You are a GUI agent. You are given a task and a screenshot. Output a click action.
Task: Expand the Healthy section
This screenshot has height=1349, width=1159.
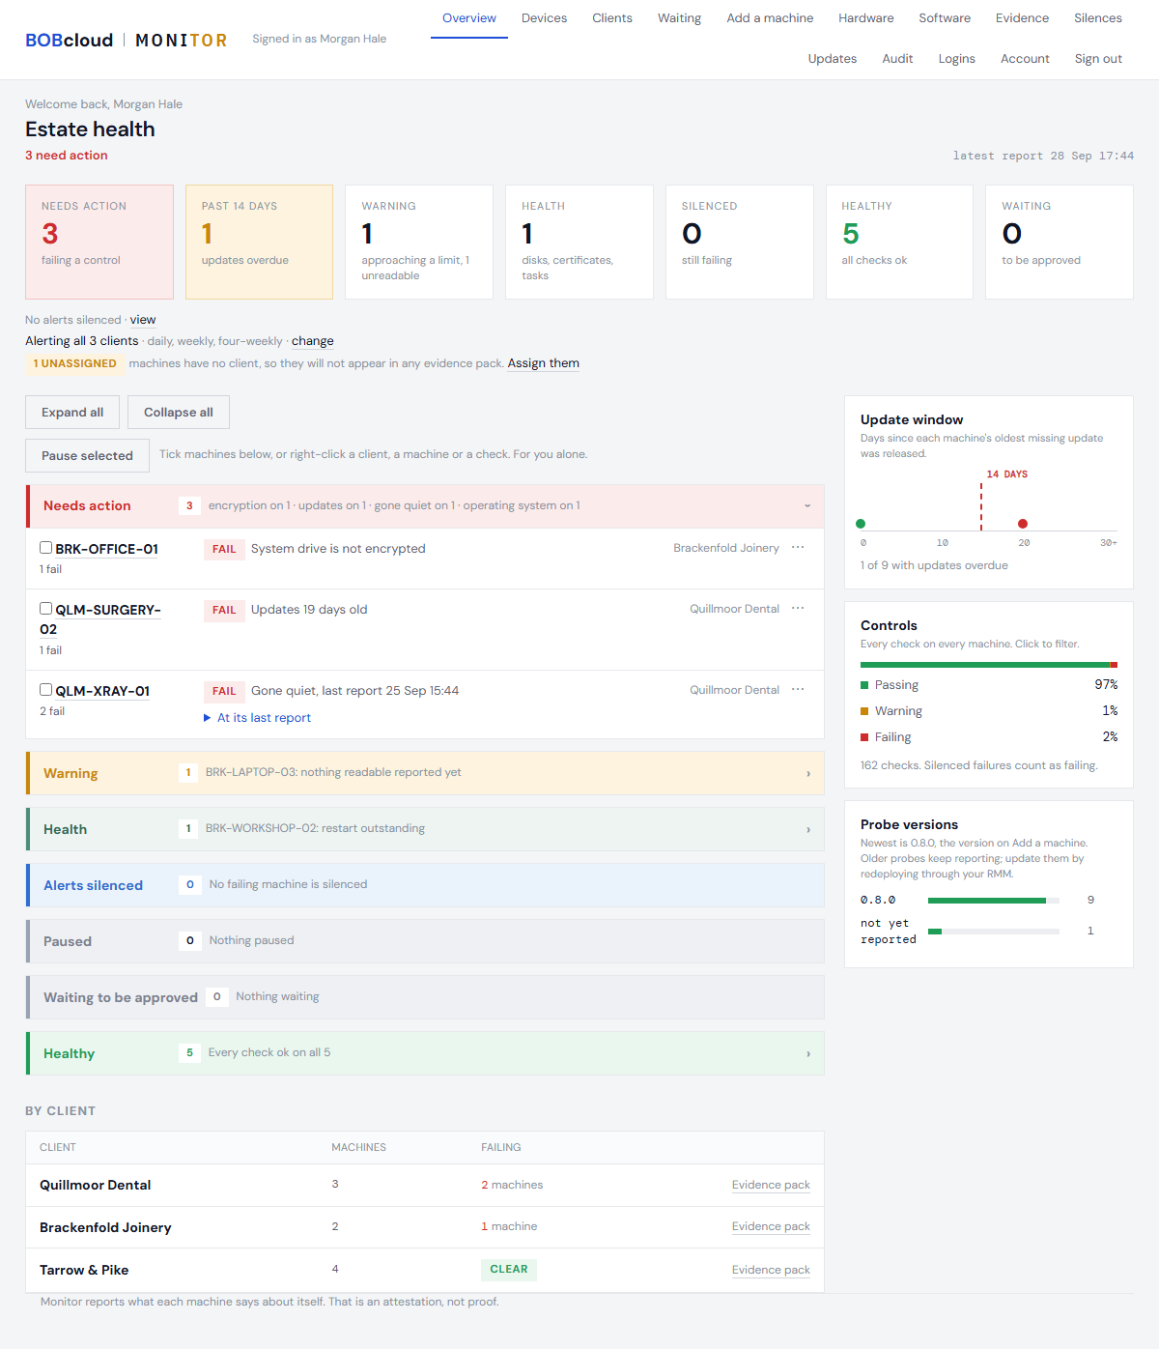425,1053
